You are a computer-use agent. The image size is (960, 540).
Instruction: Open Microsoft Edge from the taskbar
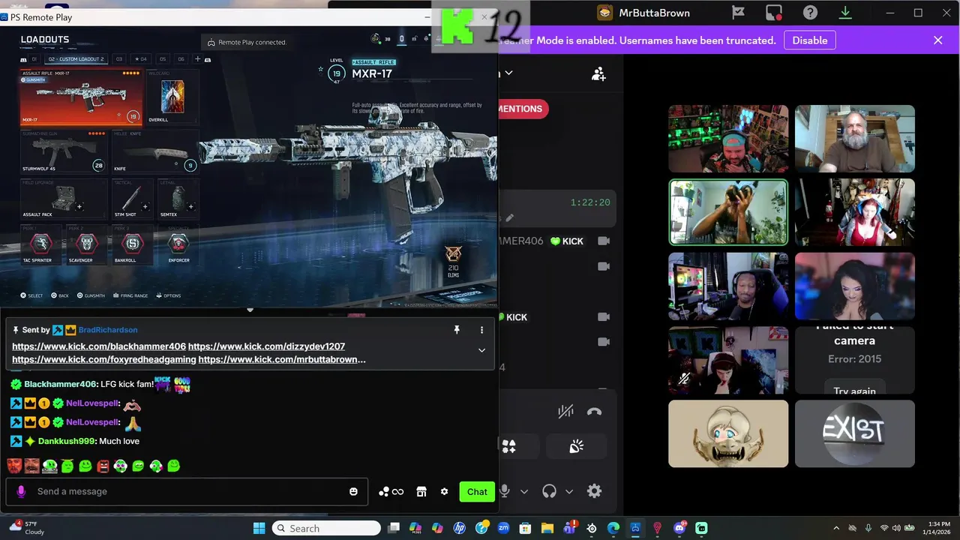(613, 528)
